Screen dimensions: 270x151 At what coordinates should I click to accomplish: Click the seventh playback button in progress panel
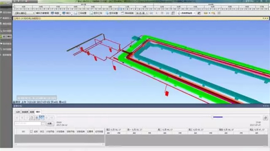pyautogui.click(x=47, y=118)
